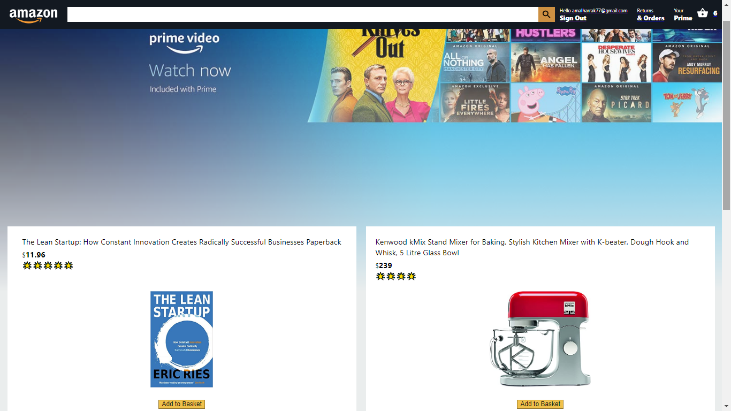
Task: Click the Watch now banner text
Action: 190,71
